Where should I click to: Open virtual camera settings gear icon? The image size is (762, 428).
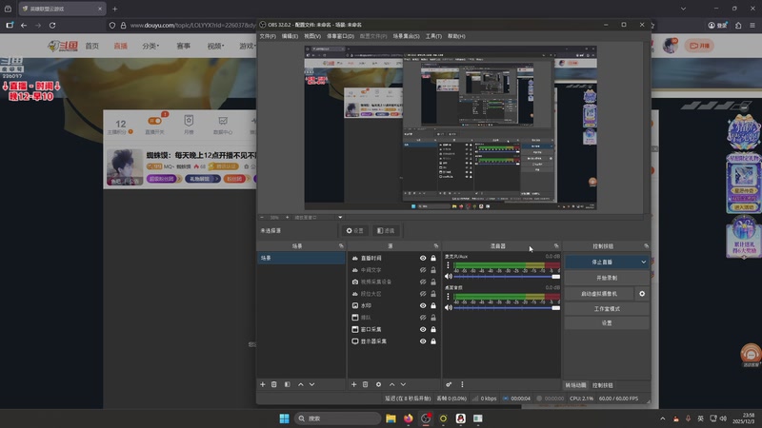click(642, 294)
